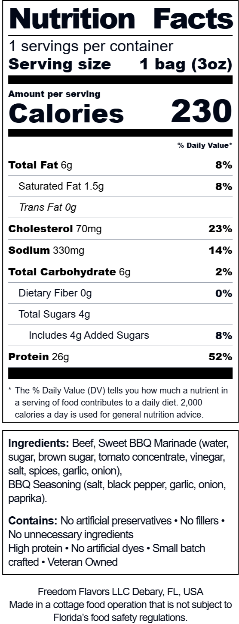Select the Freedom Flavors LLC company line
The width and height of the screenshot is (239, 624).
pyautogui.click(x=121, y=591)
